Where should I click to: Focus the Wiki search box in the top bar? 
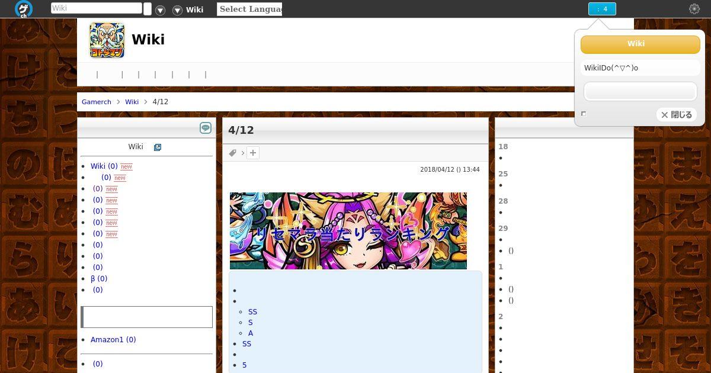click(x=97, y=8)
